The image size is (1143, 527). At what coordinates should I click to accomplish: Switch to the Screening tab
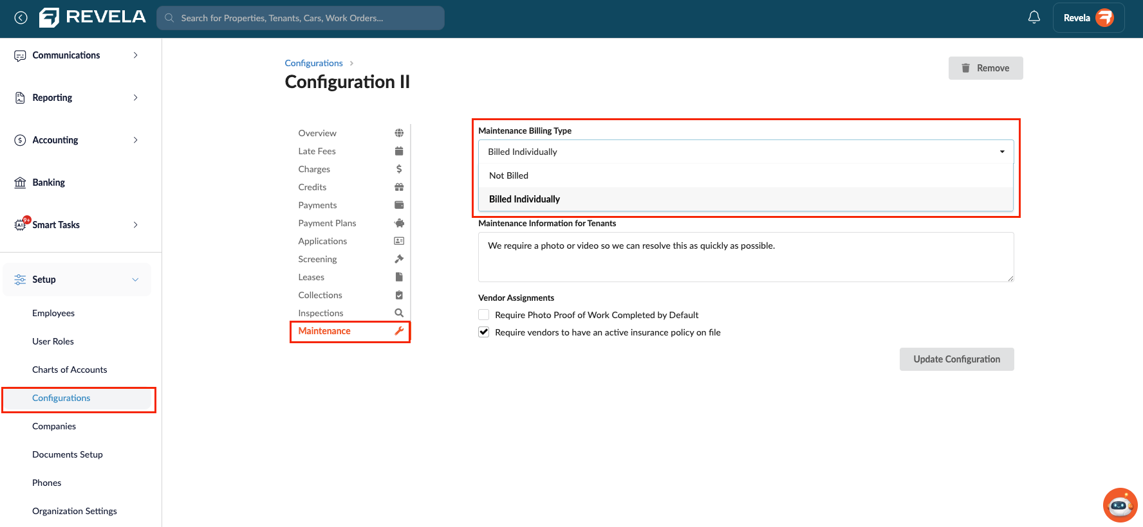pos(317,259)
